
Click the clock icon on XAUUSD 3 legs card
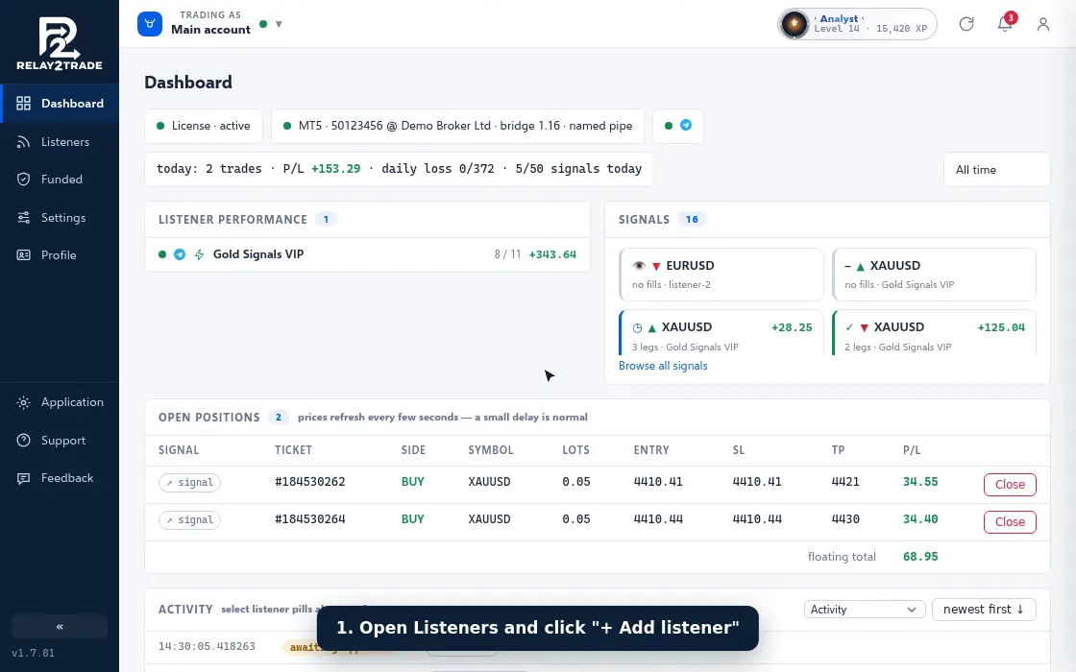click(x=637, y=327)
